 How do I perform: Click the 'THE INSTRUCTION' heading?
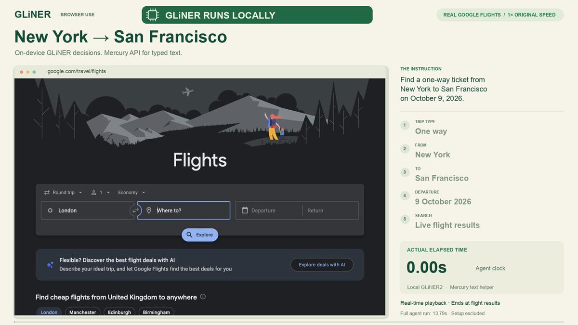(421, 69)
